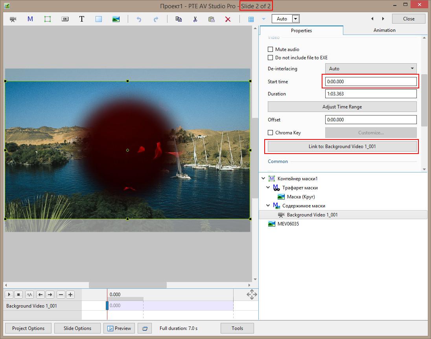Screen dimensions: 431x339
Task: Add a button object (OK icon)
Action: pyautogui.click(x=65, y=19)
